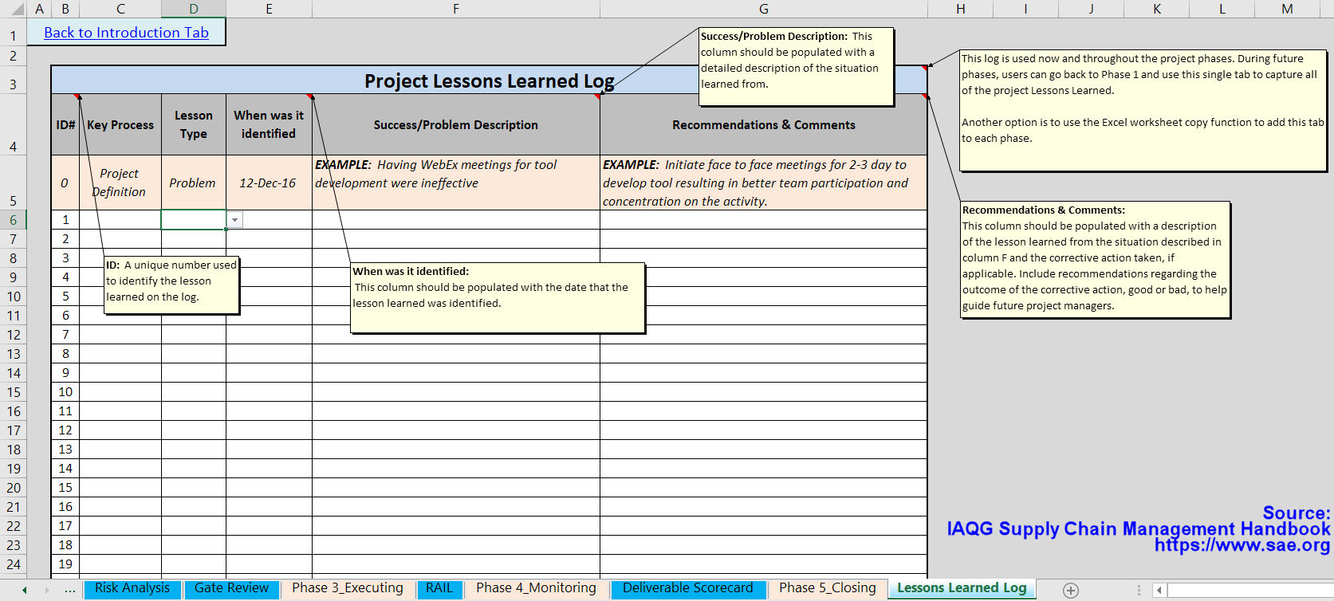
Task: Click the next sheet tabs arrow
Action: click(x=47, y=590)
